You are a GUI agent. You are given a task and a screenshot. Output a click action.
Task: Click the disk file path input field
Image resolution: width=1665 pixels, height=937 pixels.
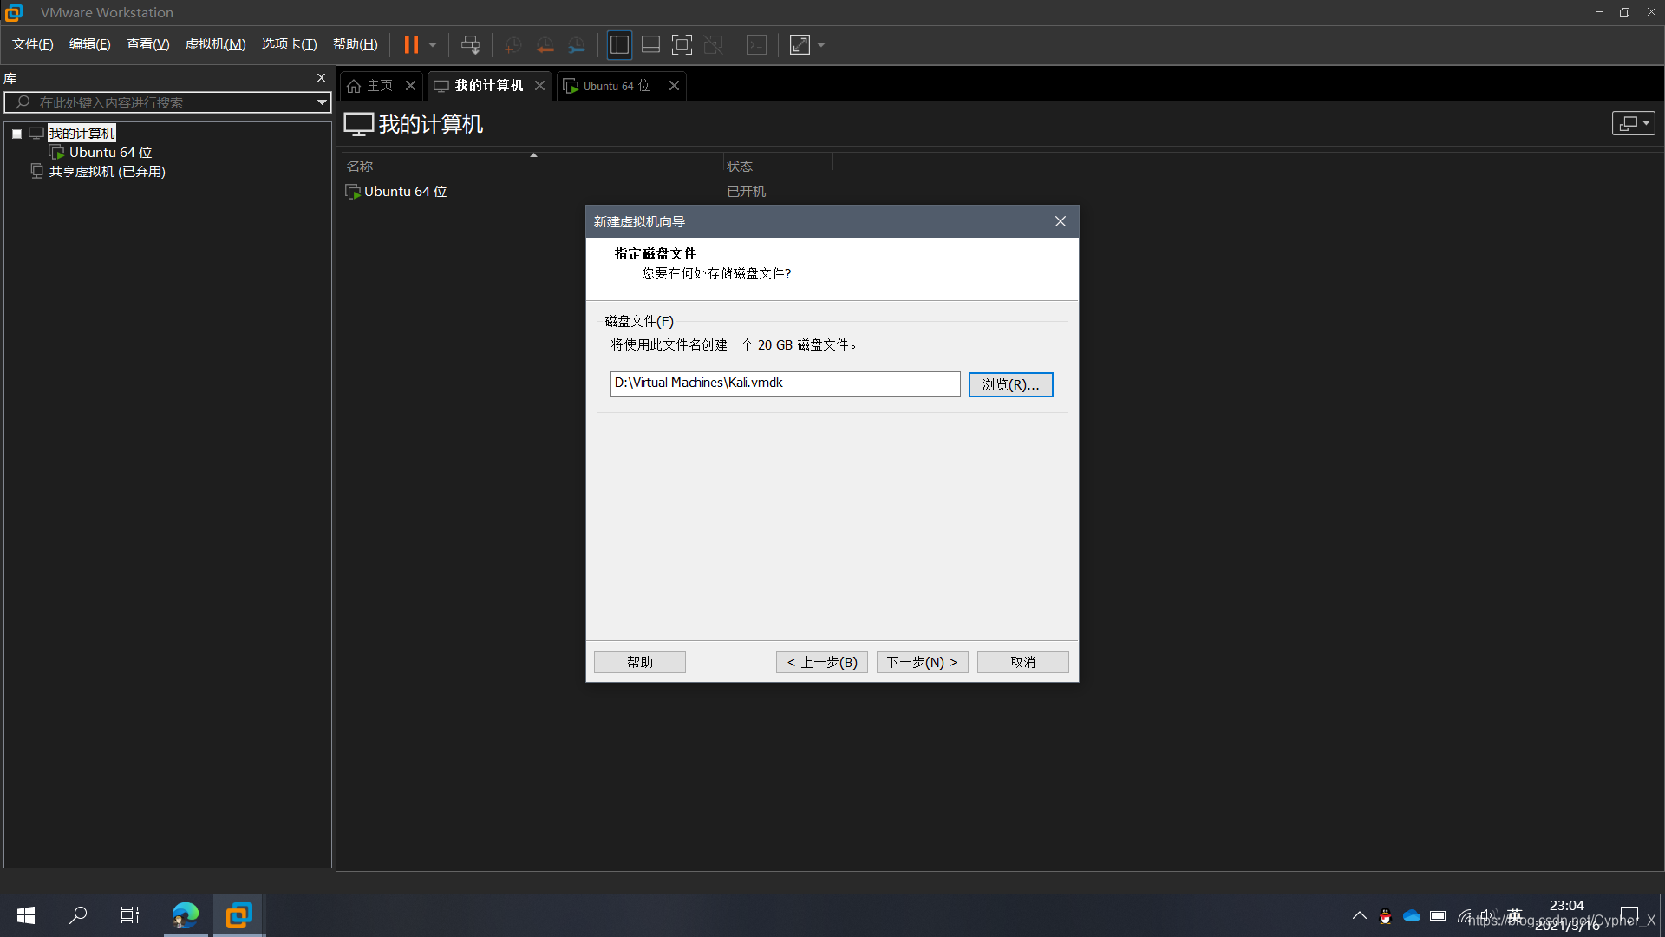[x=785, y=384]
